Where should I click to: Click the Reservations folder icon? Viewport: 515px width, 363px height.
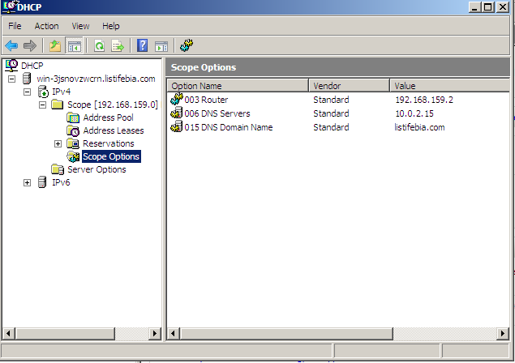click(x=73, y=143)
